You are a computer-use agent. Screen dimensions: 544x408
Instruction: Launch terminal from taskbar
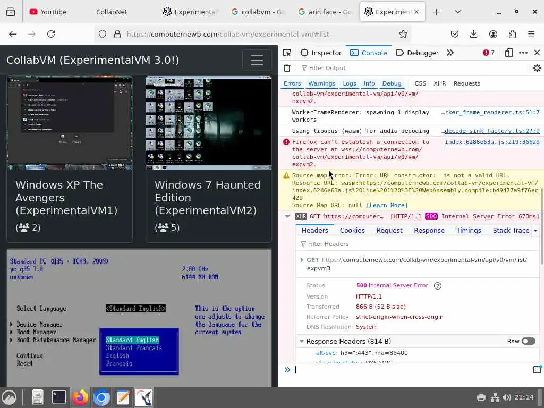tap(58, 397)
